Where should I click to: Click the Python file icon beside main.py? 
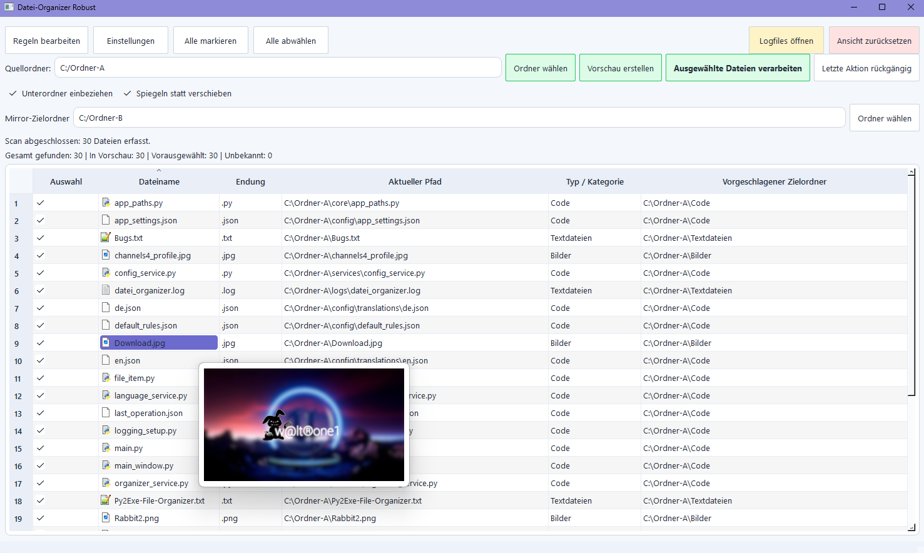pyautogui.click(x=106, y=448)
